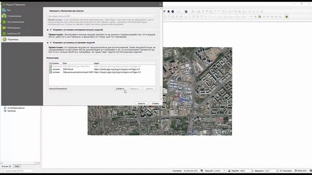Select the Параметры tab
Image resolution: width=312 pixels, height=175 pixels.
point(22,39)
